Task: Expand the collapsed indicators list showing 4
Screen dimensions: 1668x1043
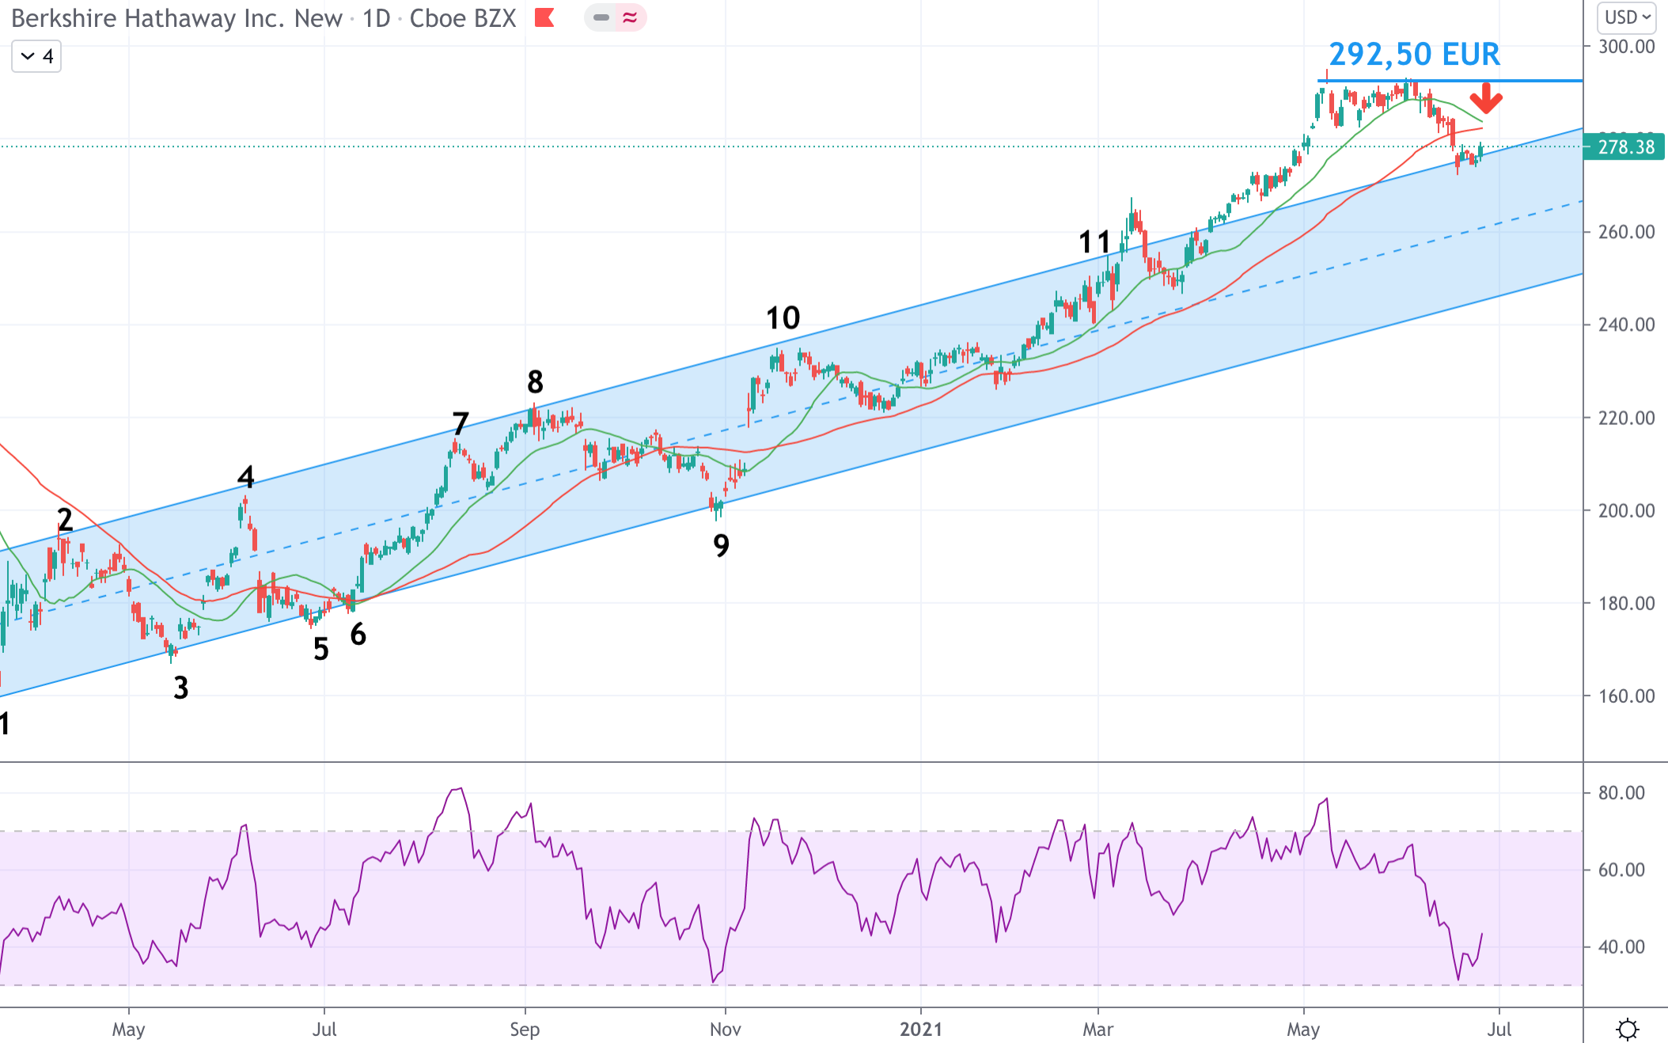Action: coord(36,56)
